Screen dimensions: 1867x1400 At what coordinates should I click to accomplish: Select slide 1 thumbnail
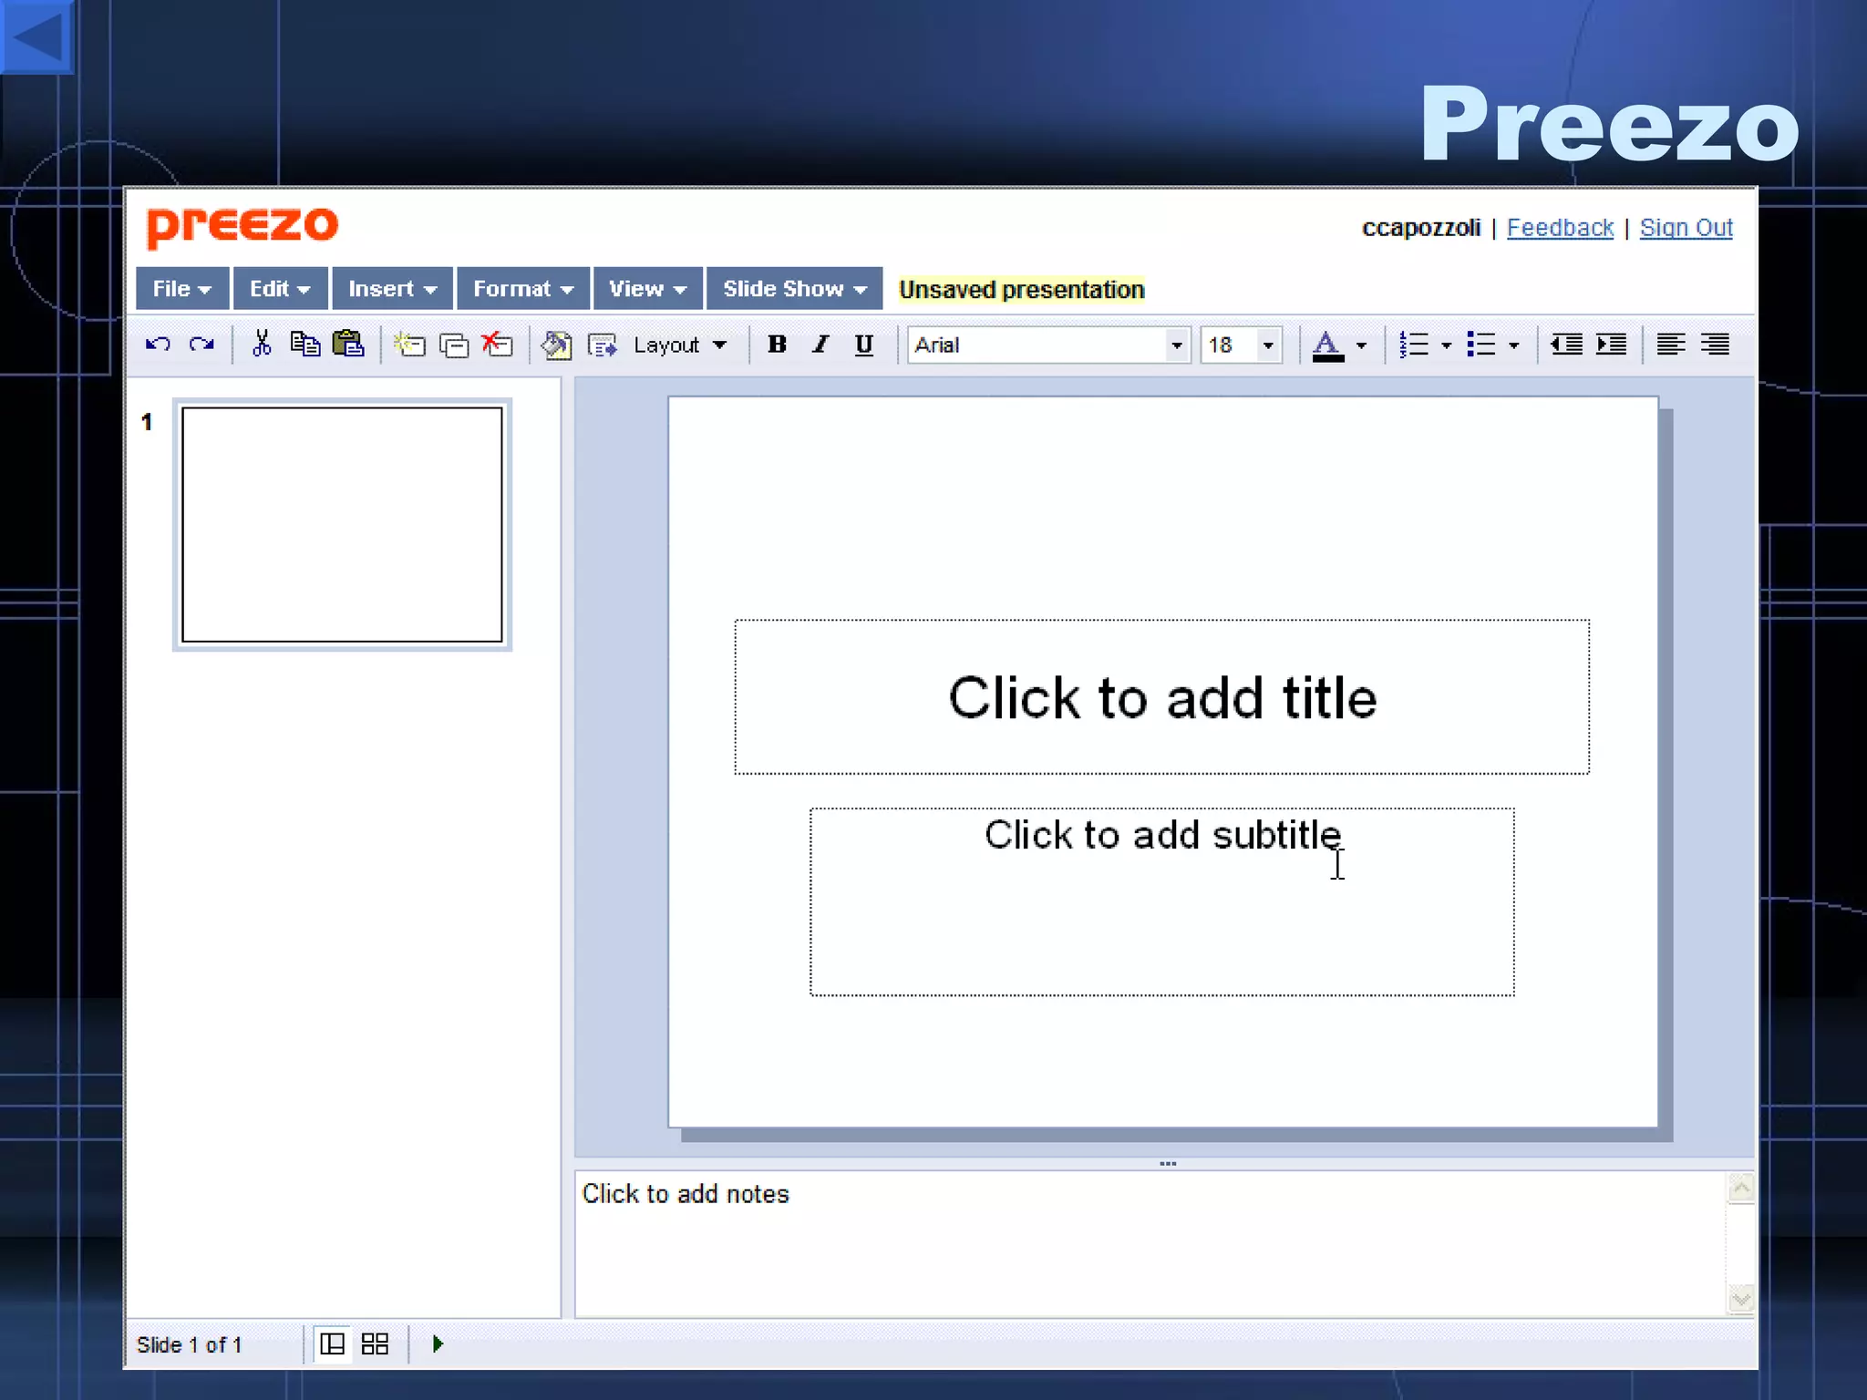point(342,524)
